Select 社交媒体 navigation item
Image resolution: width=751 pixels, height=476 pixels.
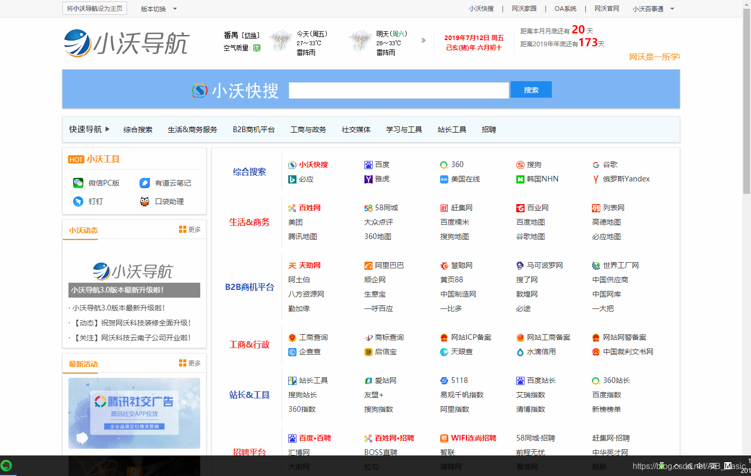point(356,130)
